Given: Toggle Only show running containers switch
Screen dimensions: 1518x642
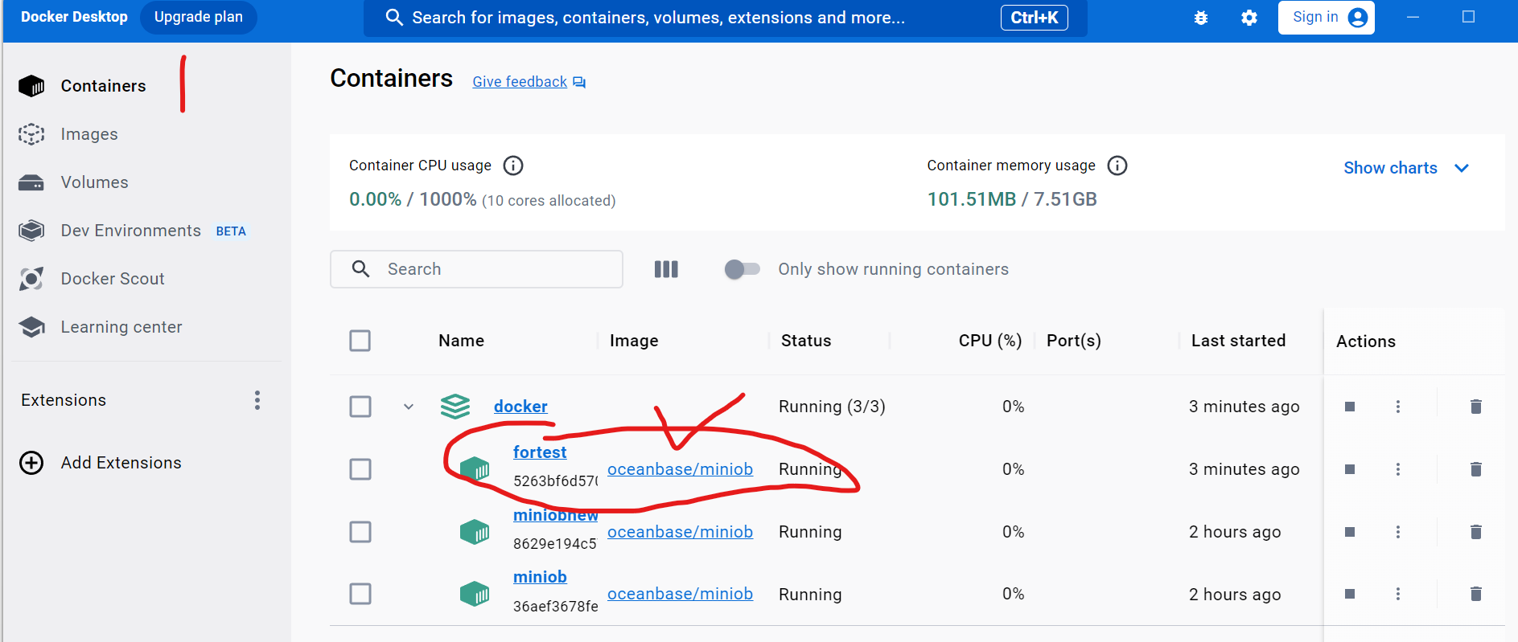Looking at the screenshot, I should pos(742,269).
